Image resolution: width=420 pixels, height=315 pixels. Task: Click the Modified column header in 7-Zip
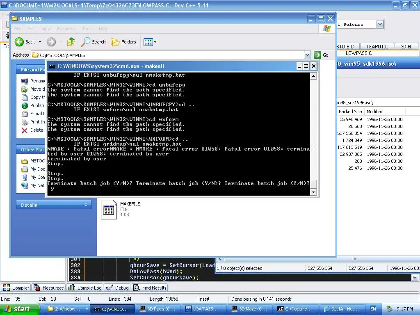(x=385, y=112)
